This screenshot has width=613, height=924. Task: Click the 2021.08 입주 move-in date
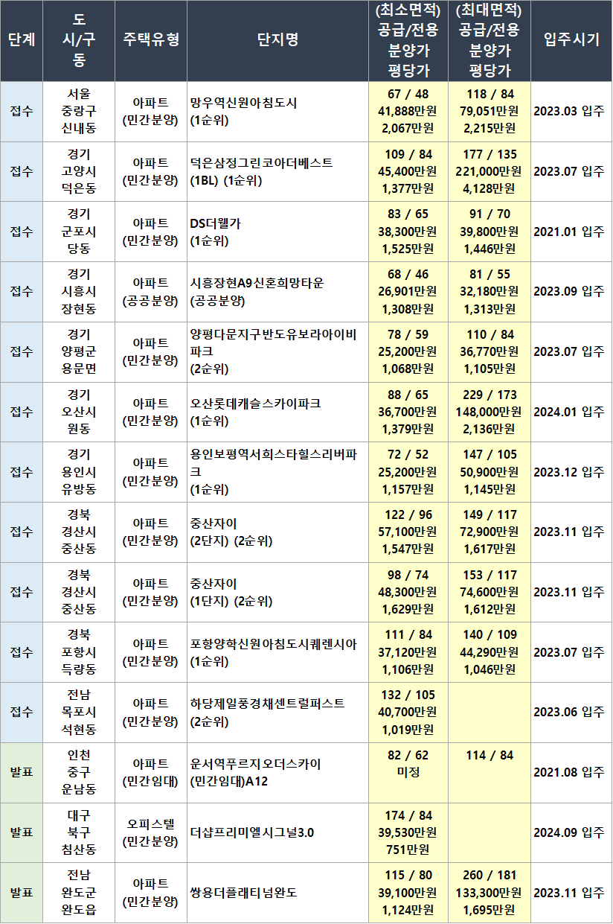[569, 773]
